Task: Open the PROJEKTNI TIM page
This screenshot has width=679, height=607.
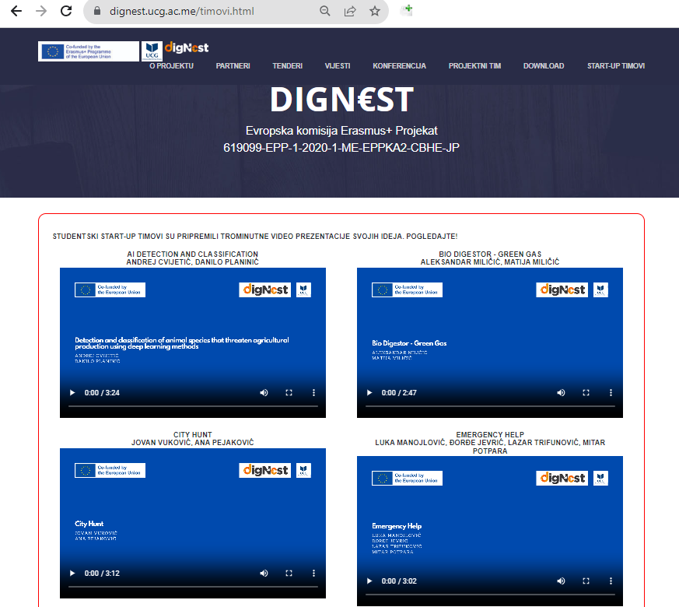Action: pyautogui.click(x=474, y=66)
